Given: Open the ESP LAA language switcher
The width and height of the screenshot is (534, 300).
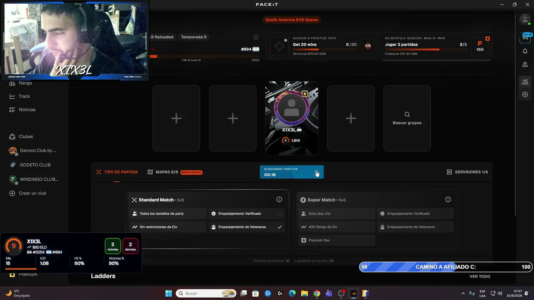Looking at the screenshot, I should [x=482, y=293].
